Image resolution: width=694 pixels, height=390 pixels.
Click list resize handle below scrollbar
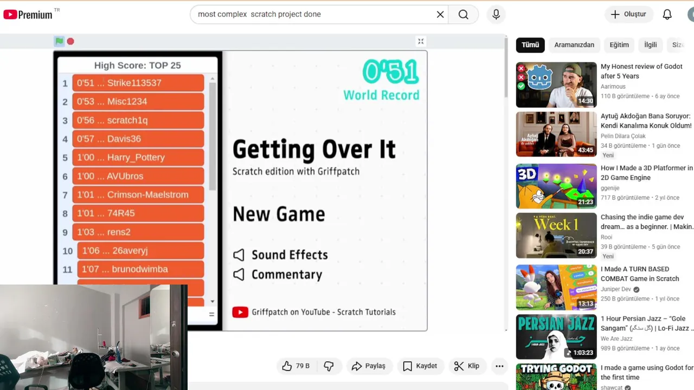click(212, 314)
